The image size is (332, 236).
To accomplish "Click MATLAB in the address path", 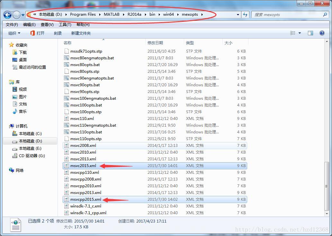I will [112, 14].
